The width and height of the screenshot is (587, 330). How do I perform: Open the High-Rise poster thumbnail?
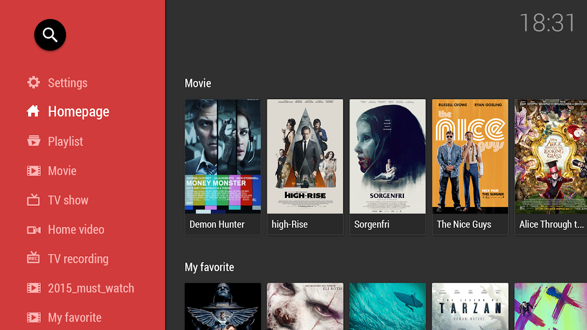[305, 156]
